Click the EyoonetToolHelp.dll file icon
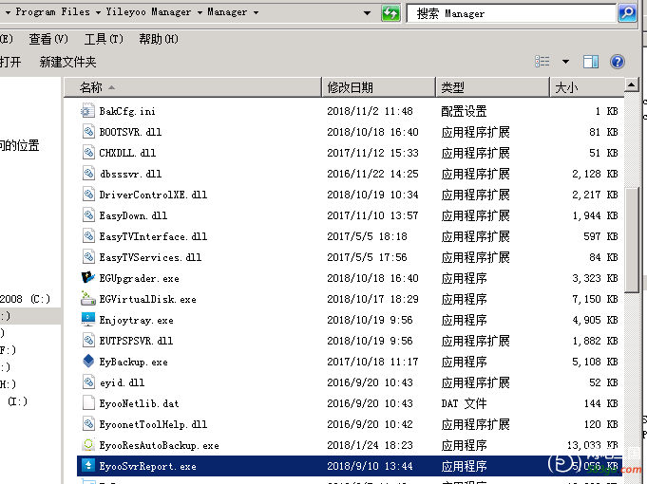 coord(88,424)
